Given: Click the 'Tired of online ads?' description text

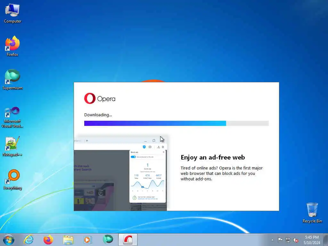Looking at the screenshot, I should pyautogui.click(x=222, y=173).
